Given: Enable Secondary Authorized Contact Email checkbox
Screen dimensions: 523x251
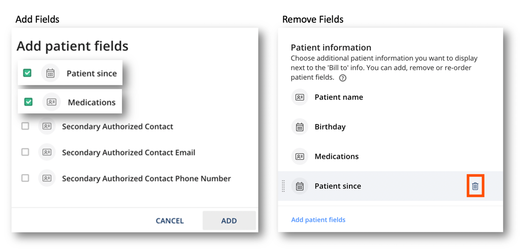Looking at the screenshot, I should pyautogui.click(x=25, y=152).
